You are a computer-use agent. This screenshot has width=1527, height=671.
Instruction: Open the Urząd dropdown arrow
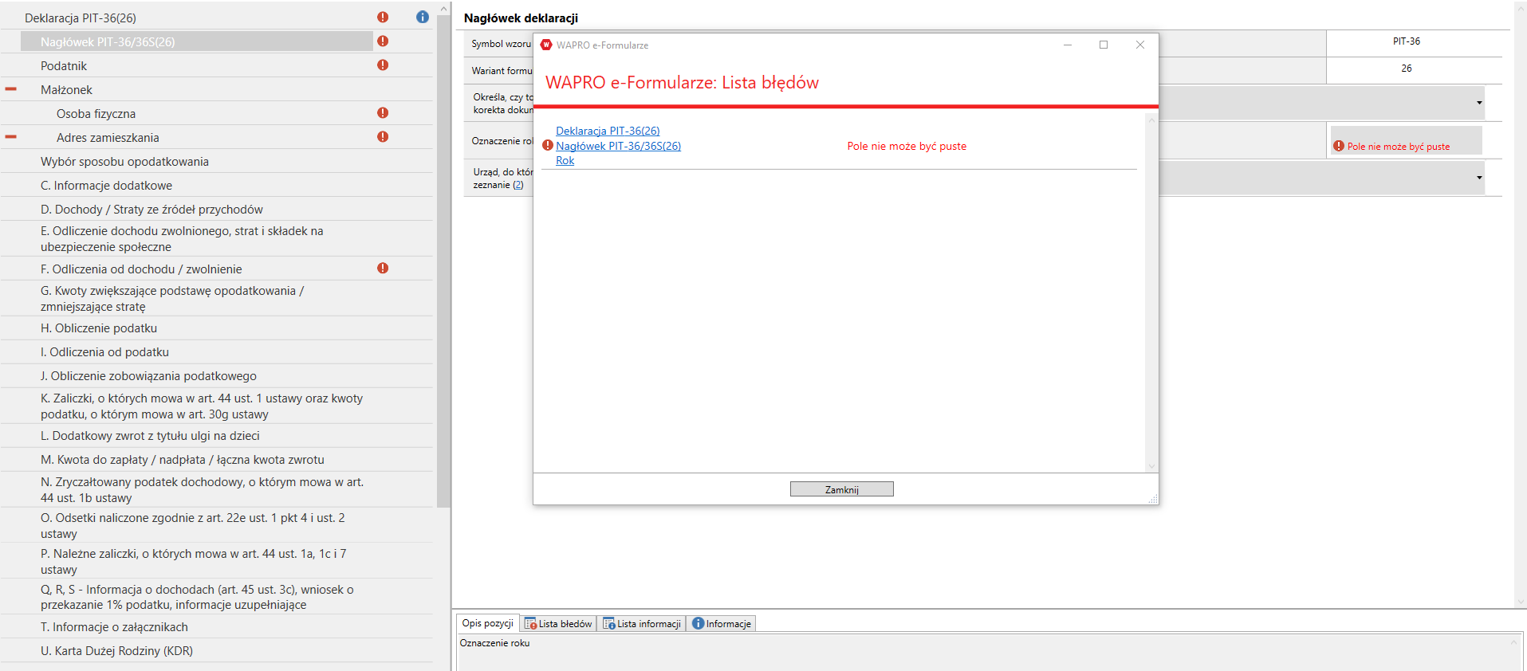(1479, 178)
